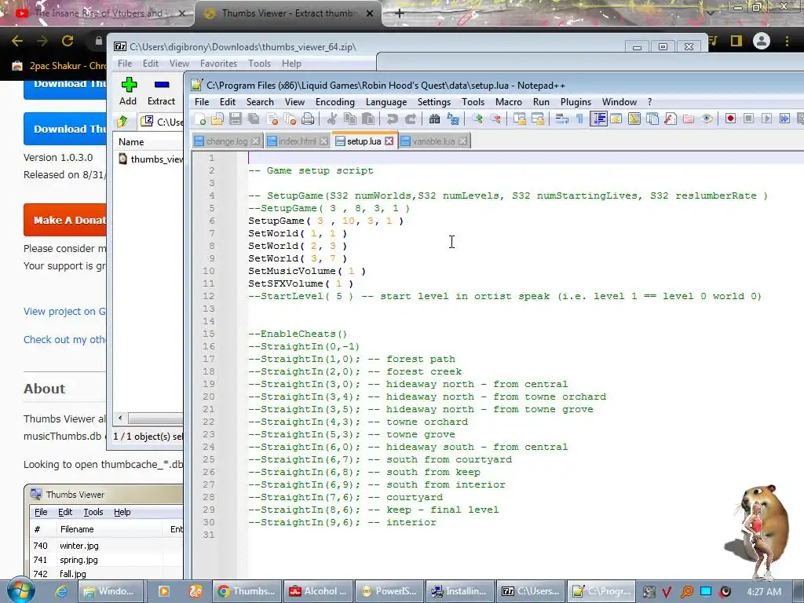Click the Make A Donation button

(x=65, y=220)
